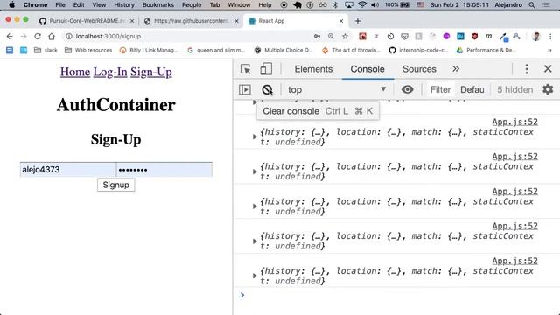Image resolution: width=560 pixels, height=315 pixels.
Task: Open the Wi-Fi status icon
Action: 361,5
